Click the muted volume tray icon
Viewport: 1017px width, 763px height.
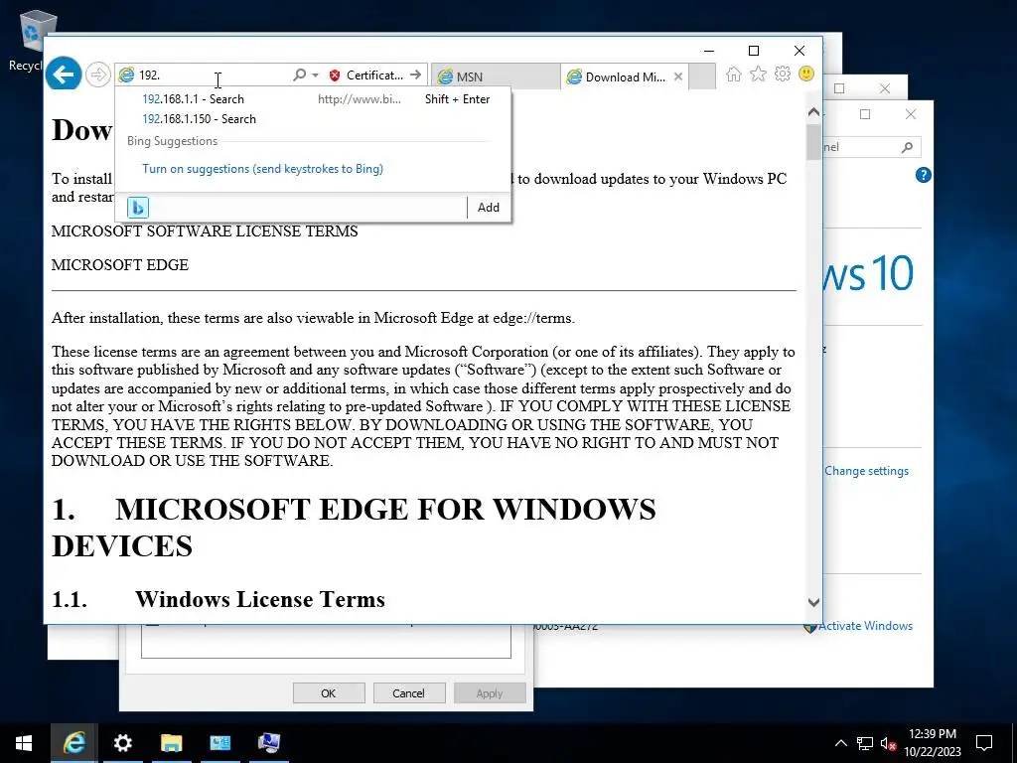889,743
